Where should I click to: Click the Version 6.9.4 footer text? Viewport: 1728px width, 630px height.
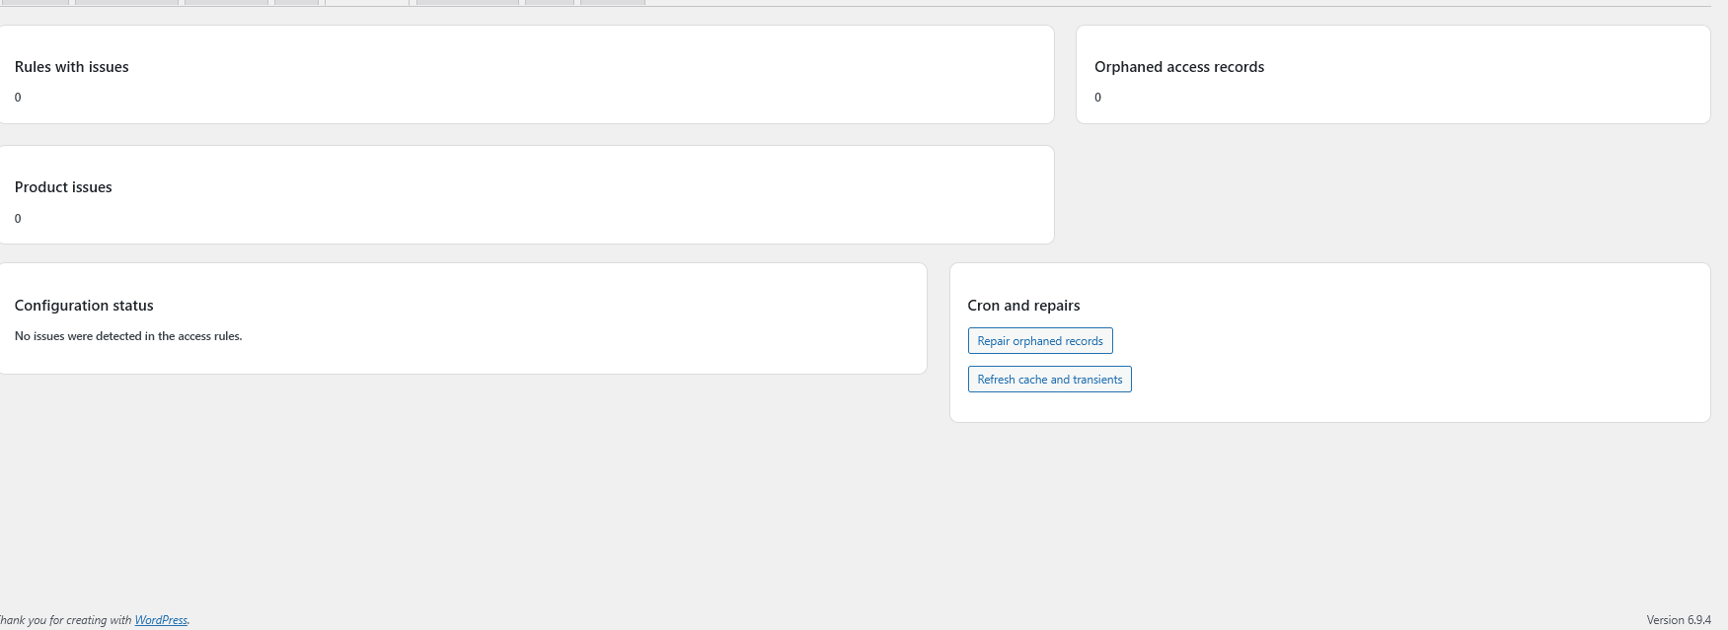(1678, 620)
